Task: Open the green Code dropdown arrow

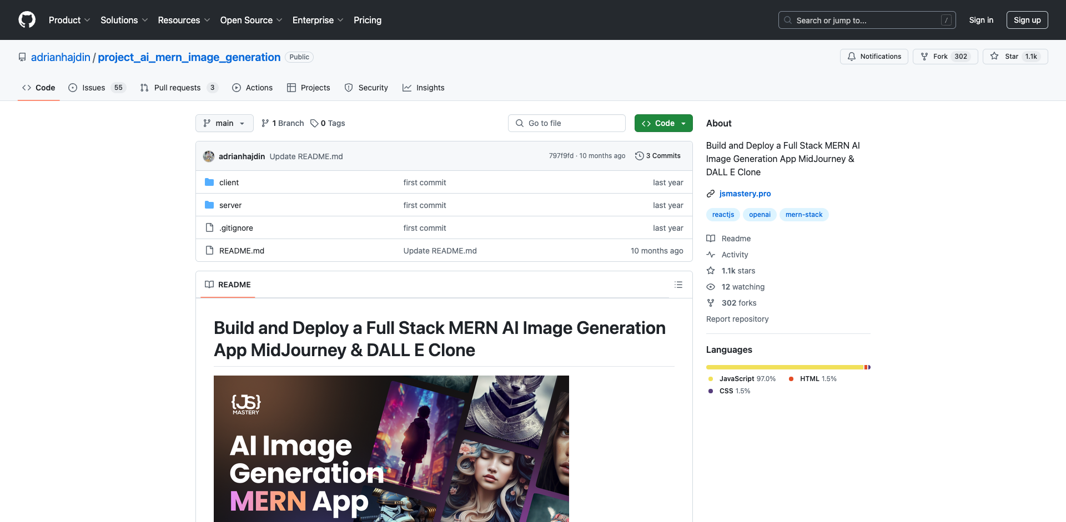Action: (682, 123)
